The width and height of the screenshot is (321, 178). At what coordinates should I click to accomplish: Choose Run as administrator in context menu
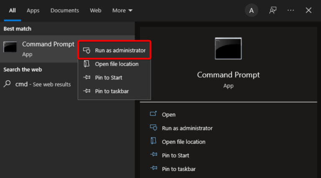coord(120,50)
